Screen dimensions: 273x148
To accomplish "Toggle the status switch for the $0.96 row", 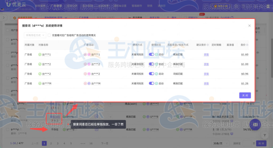I will coord(151,74).
